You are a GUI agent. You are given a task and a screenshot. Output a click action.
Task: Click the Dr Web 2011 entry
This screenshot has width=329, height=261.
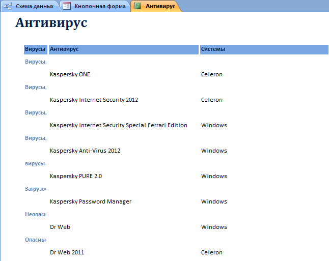(x=67, y=252)
